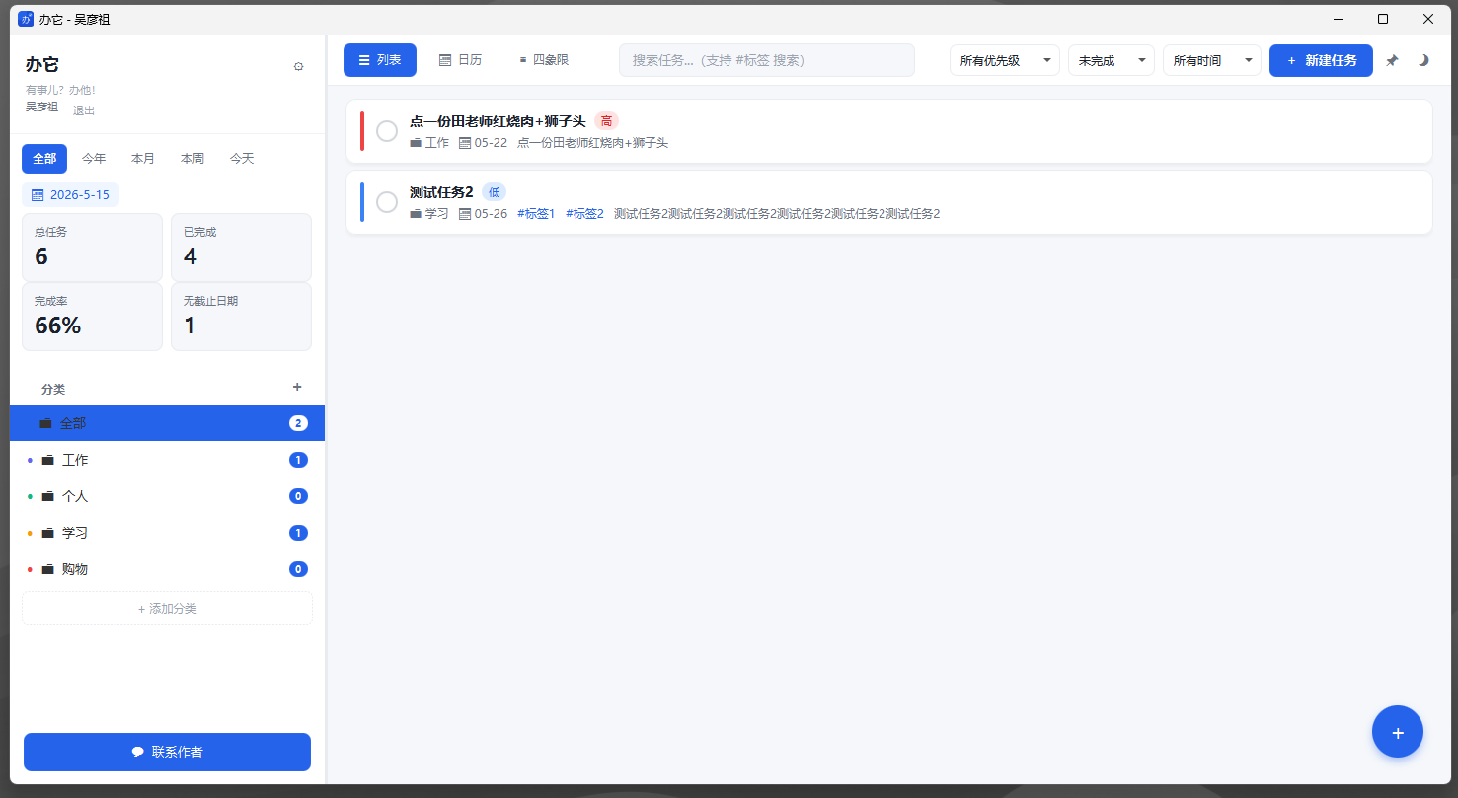This screenshot has height=798, width=1458.
Task: Click the count badge on 全部 row
Action: point(298,423)
